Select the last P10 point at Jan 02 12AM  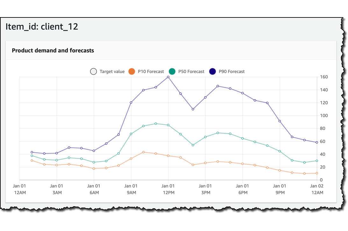click(317, 173)
